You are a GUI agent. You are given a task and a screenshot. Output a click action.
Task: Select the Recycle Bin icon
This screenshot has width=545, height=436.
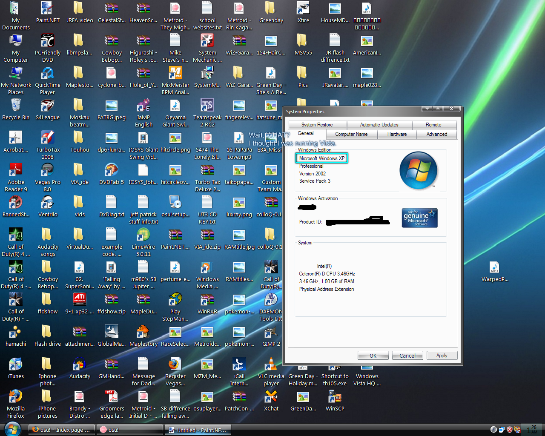(x=16, y=109)
